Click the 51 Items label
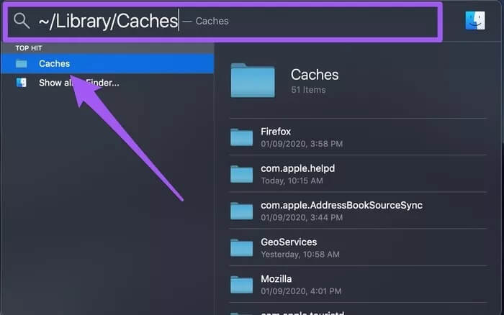 tap(308, 90)
